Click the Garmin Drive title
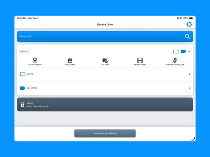The image size is (210, 157). click(105, 24)
